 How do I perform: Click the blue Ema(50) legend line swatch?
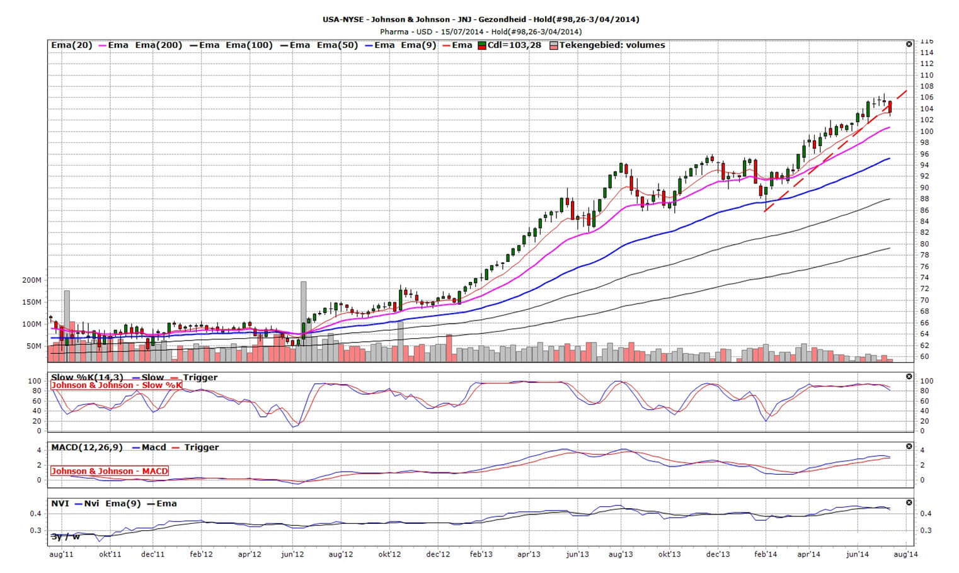[368, 45]
